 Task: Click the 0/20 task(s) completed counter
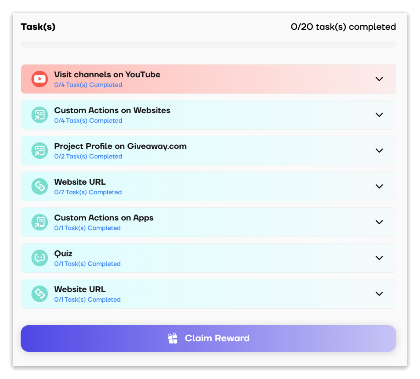343,27
